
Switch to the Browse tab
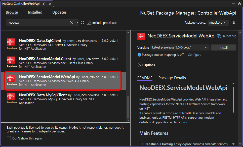12,12
